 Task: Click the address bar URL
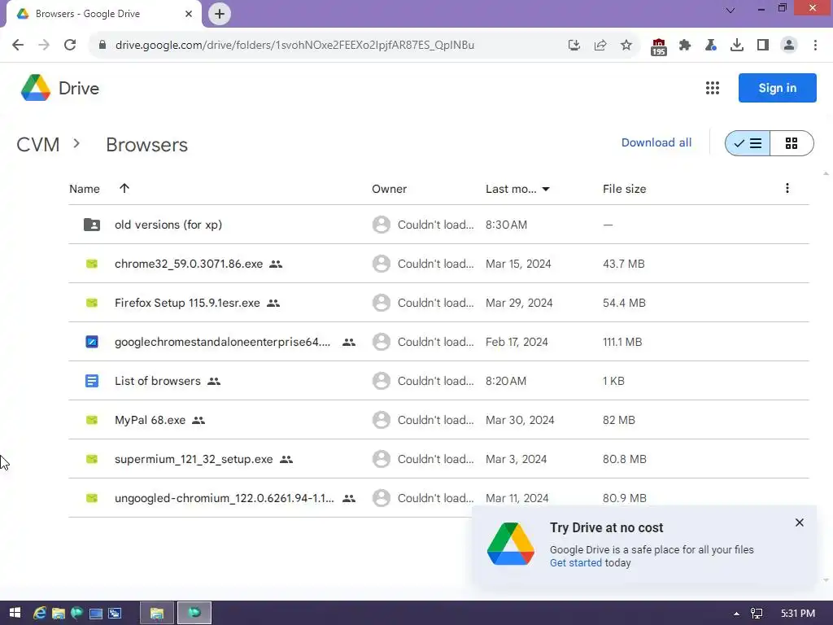click(x=294, y=46)
